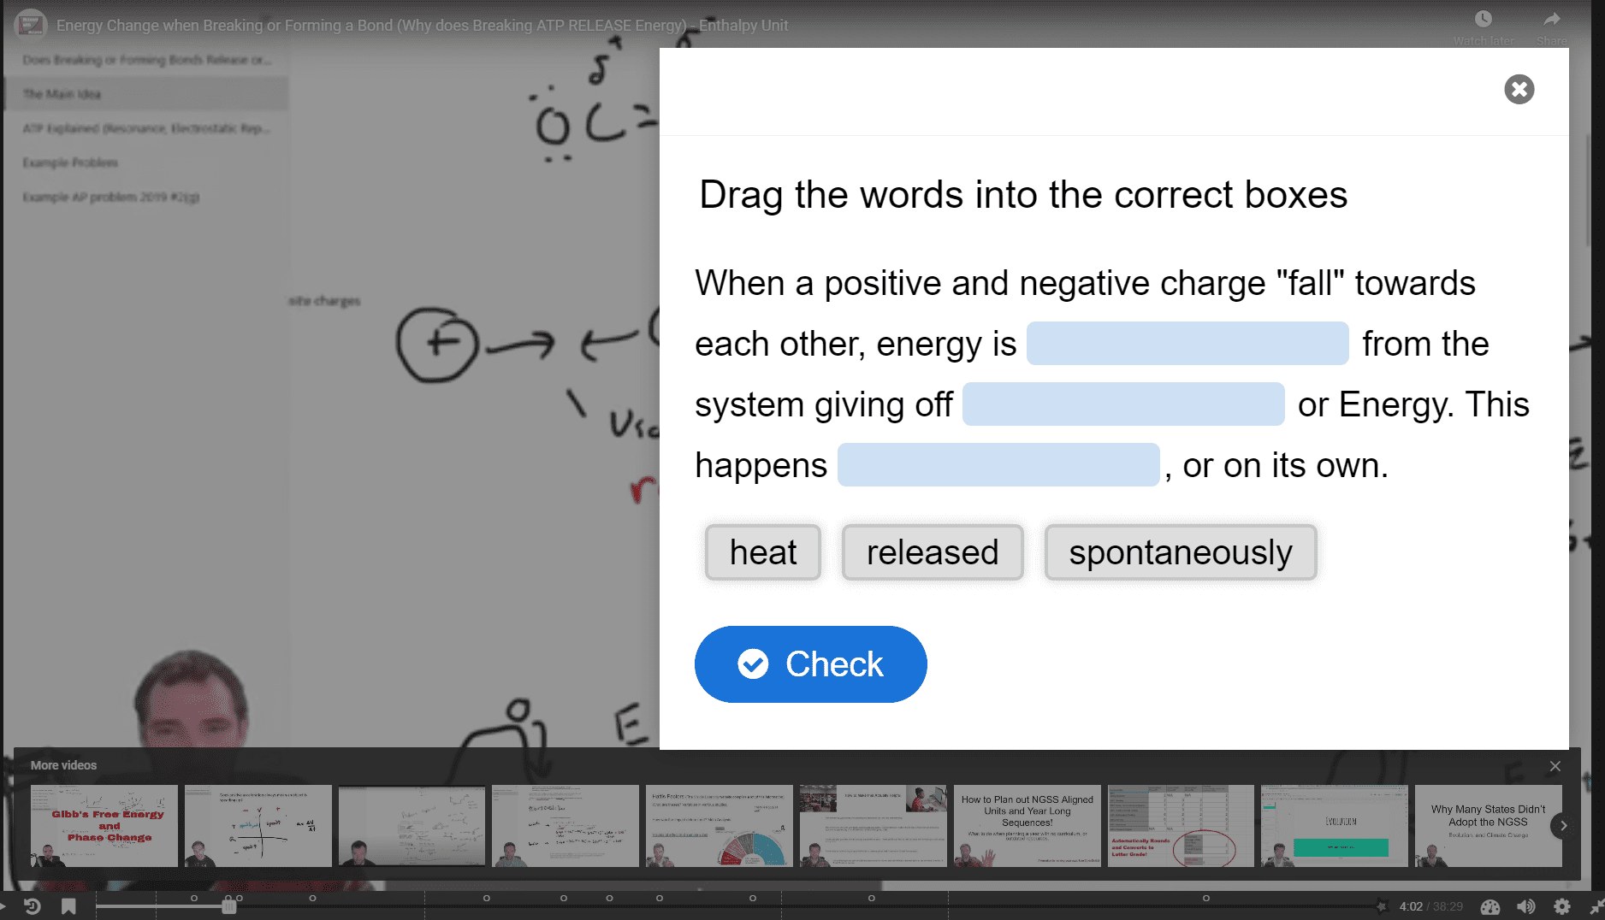Open 'How to Plan out NGSS Aligned Units' thumbnail
Image resolution: width=1605 pixels, height=920 pixels.
click(1028, 826)
